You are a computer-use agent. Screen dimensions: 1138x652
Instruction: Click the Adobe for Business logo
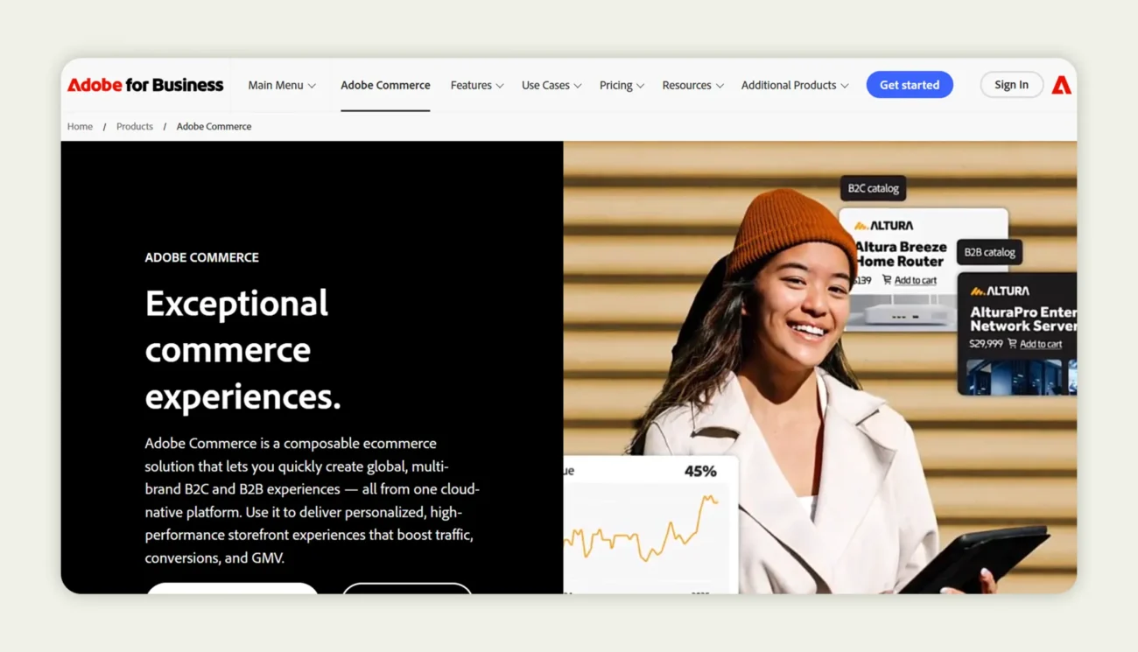[144, 84]
